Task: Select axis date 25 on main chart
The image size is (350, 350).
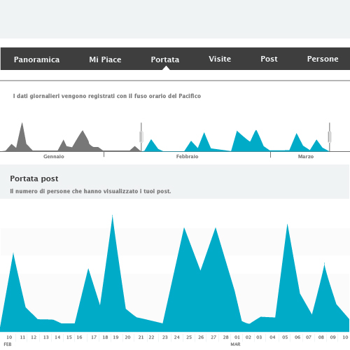Action: tap(189, 337)
